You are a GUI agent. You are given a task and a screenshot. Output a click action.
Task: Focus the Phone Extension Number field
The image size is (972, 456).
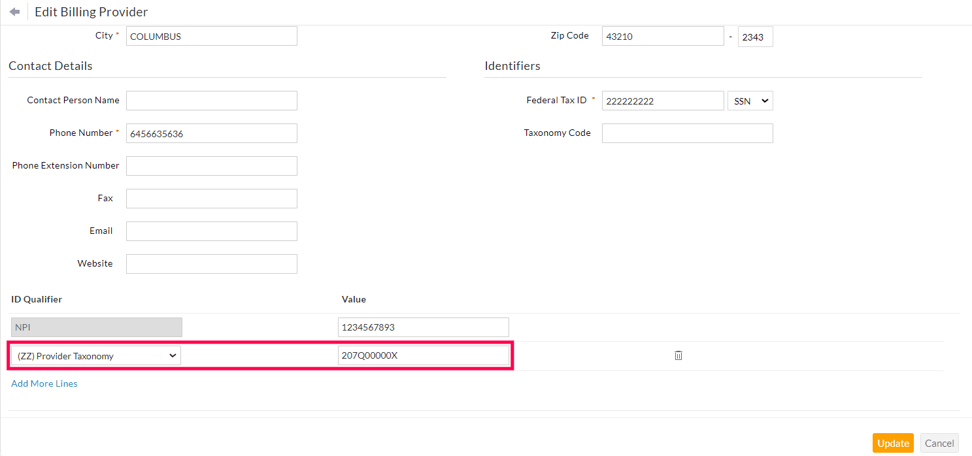coord(211,166)
